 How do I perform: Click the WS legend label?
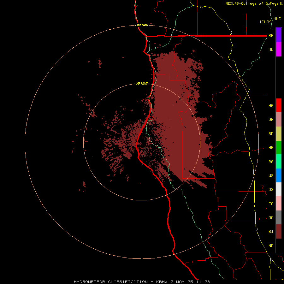[x=271, y=176]
